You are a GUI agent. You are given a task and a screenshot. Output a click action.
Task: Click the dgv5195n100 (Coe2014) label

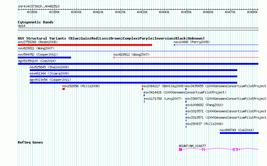pos(37,61)
